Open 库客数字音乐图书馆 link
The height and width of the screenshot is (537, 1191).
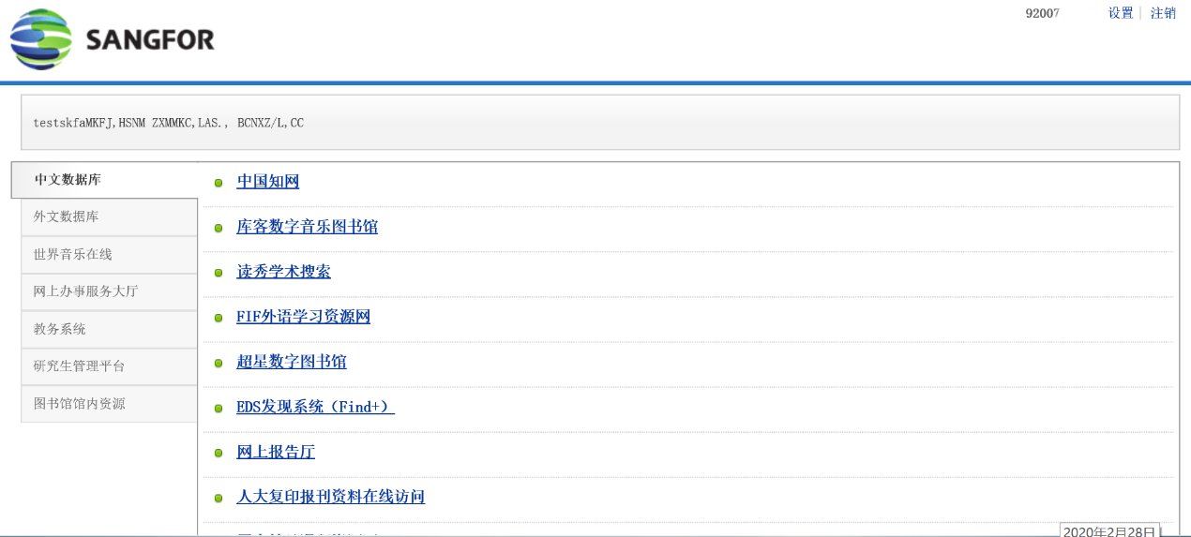coord(308,227)
